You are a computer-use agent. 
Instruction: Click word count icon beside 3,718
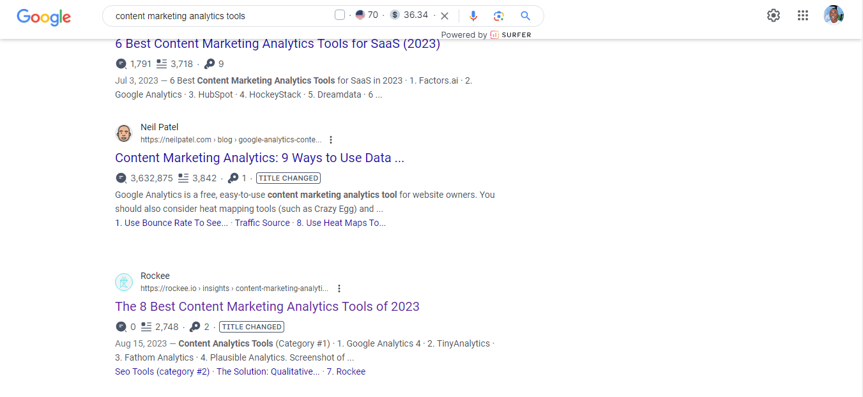pyautogui.click(x=162, y=64)
